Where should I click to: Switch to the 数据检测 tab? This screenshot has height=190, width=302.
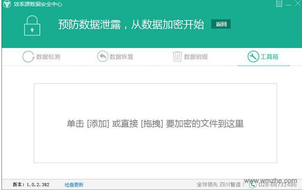click(x=48, y=57)
